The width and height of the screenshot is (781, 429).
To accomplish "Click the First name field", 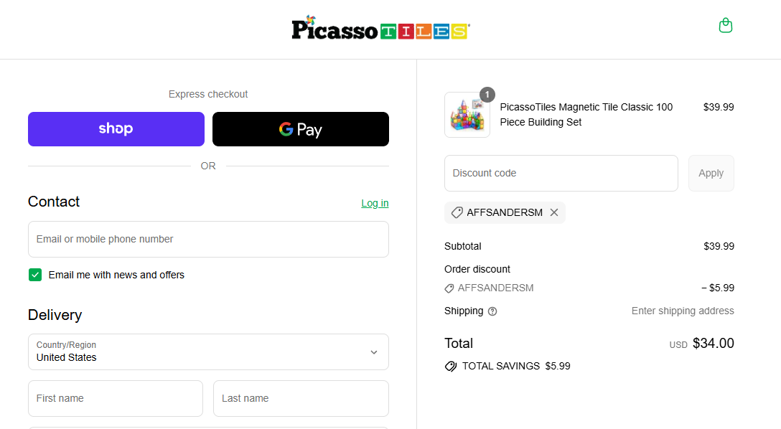I will [115, 398].
